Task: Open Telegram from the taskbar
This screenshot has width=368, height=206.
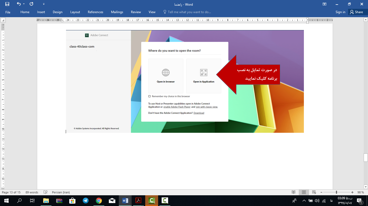Action: 85,201
